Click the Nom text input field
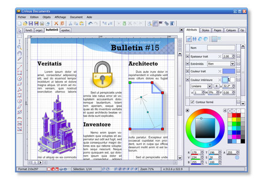263x180 pixels. tap(221, 48)
